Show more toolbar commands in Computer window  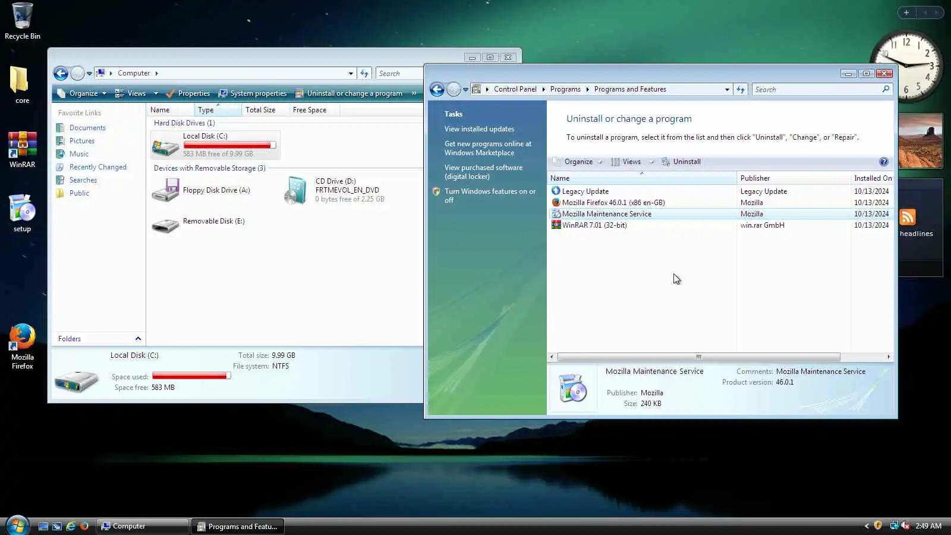pos(414,93)
